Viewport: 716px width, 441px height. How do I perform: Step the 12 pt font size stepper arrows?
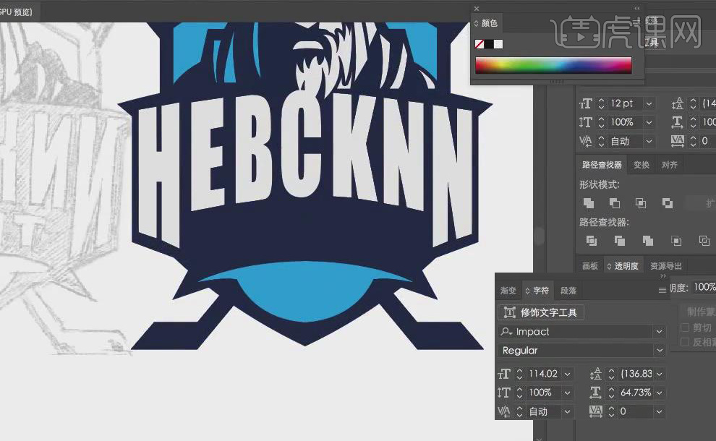click(x=601, y=103)
